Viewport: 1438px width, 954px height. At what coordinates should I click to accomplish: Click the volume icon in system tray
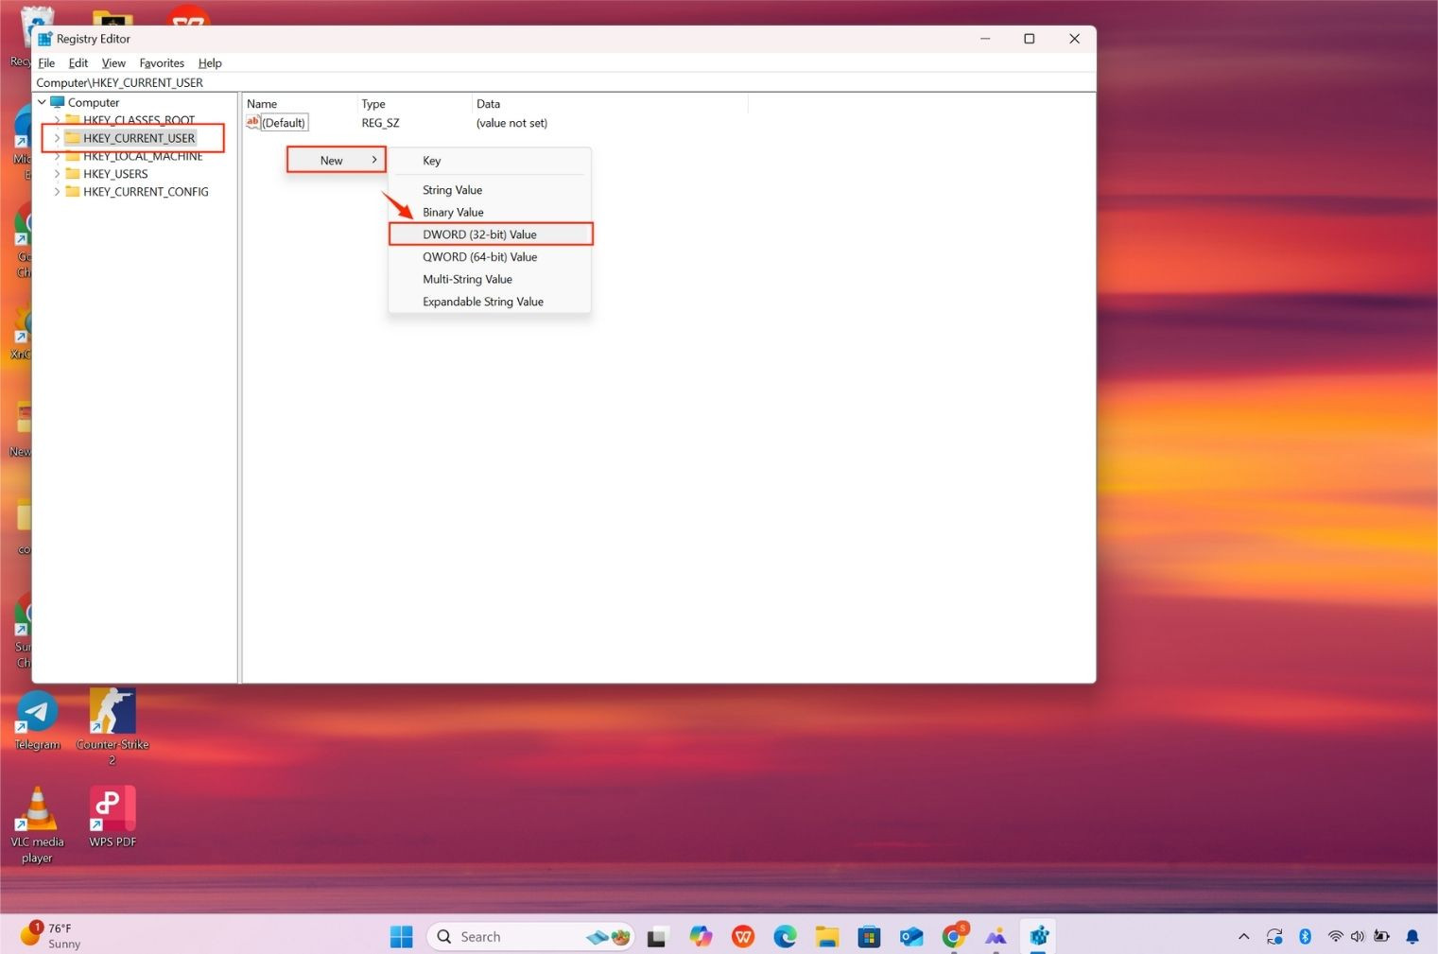pyautogui.click(x=1358, y=936)
